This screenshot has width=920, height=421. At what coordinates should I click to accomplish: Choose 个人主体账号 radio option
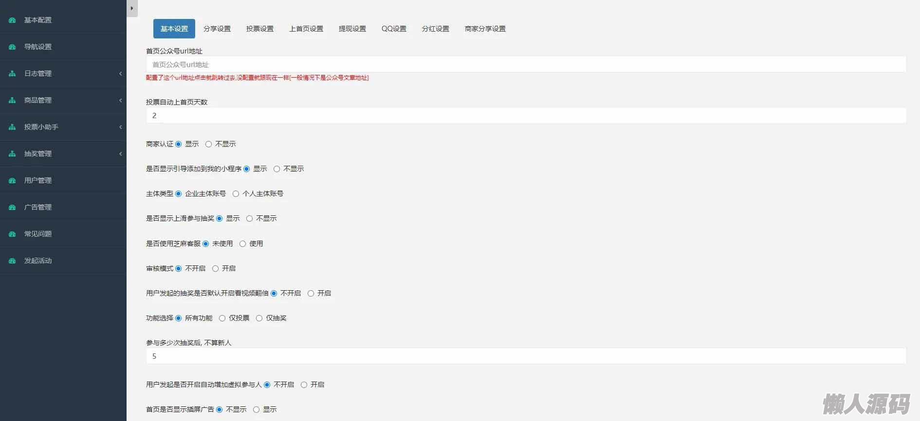[x=236, y=193]
